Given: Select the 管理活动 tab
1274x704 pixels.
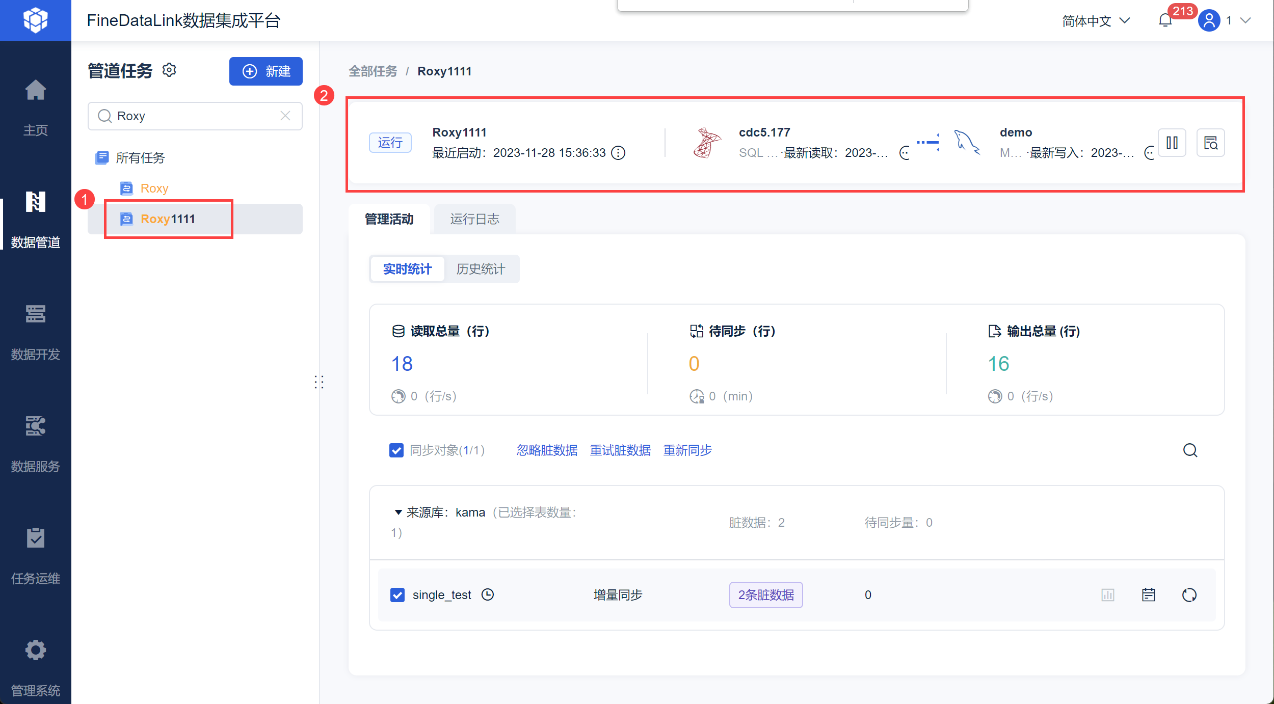Looking at the screenshot, I should 389,219.
